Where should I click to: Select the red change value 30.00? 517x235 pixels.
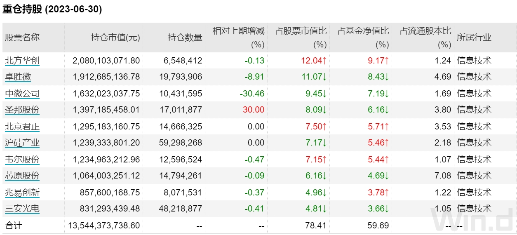254,110
